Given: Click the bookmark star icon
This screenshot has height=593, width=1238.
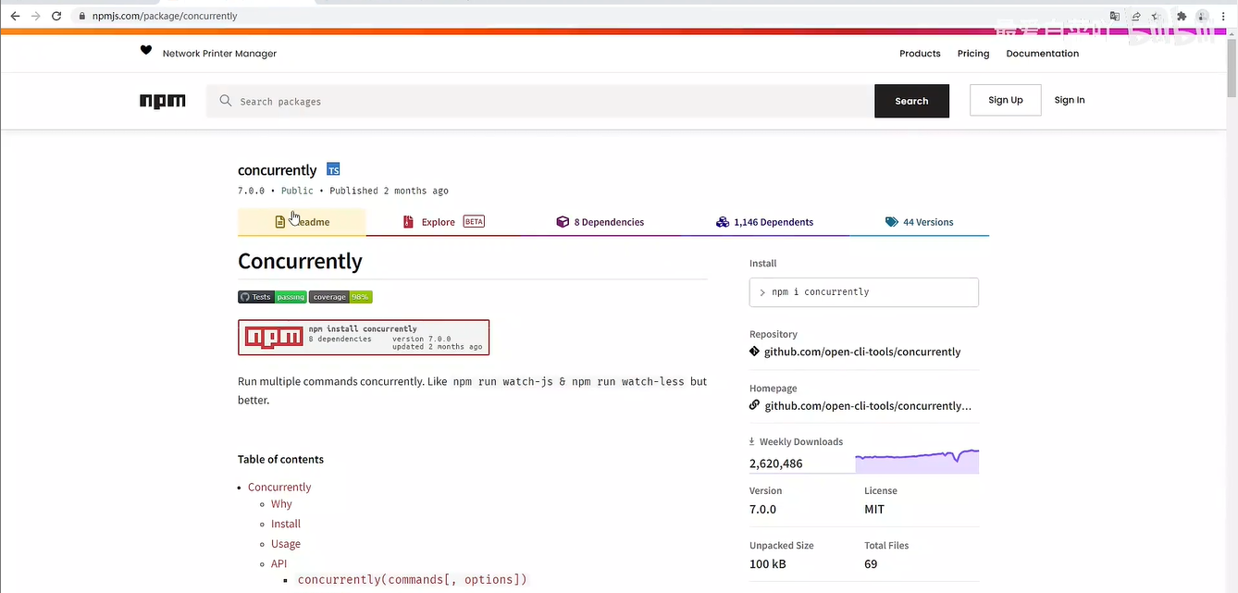Looking at the screenshot, I should click(1156, 16).
